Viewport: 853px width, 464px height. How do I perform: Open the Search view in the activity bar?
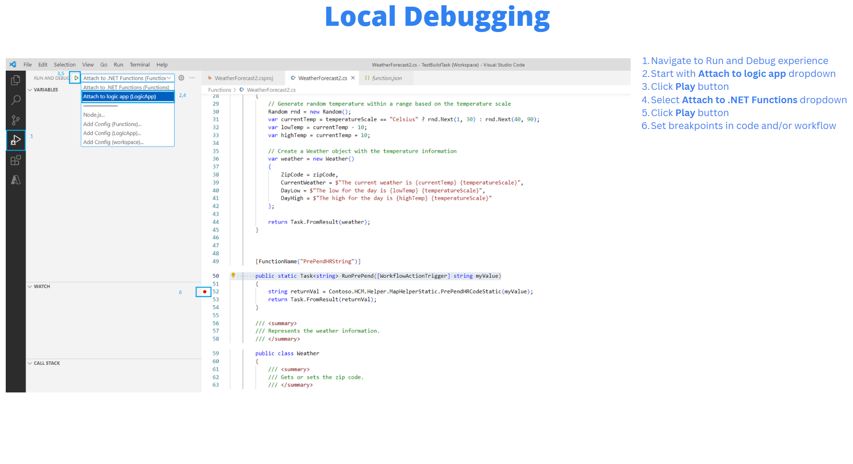point(16,100)
